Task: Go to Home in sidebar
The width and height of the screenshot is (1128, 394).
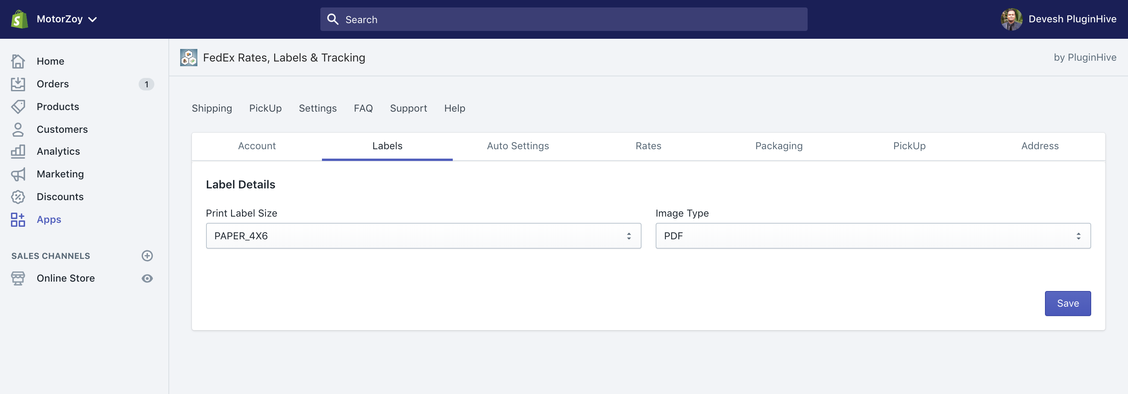Action: coord(51,61)
